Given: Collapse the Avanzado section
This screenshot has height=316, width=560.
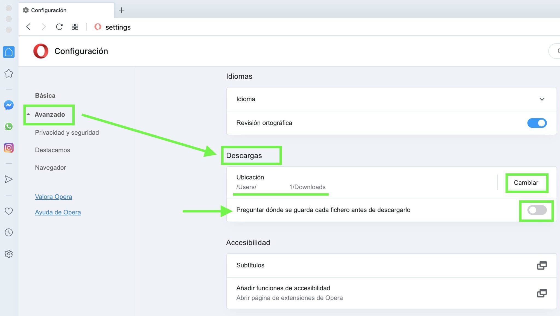Looking at the screenshot, I should click(x=49, y=114).
